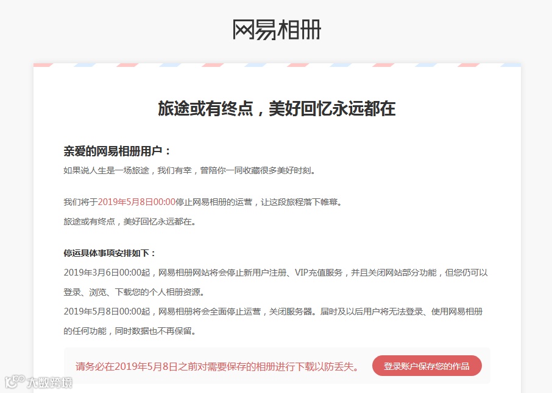Click the line 登录、浏览、下载您的个人相册资源。

click(x=134, y=292)
